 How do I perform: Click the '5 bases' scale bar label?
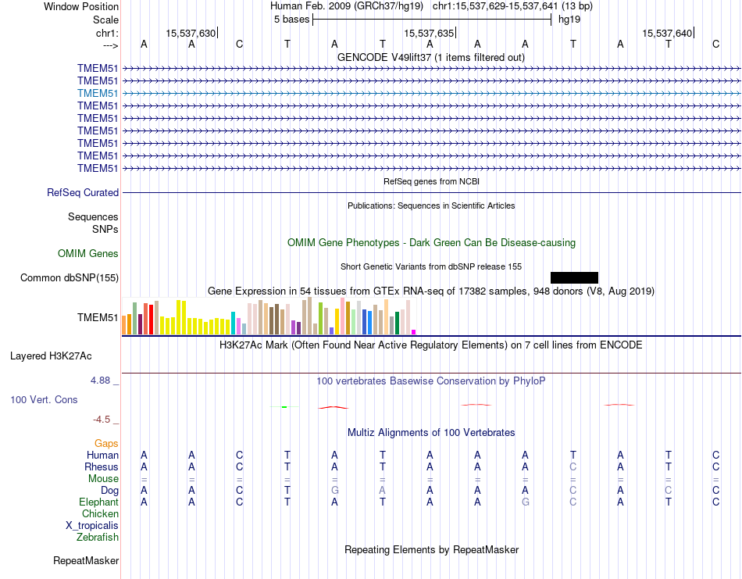pyautogui.click(x=291, y=20)
